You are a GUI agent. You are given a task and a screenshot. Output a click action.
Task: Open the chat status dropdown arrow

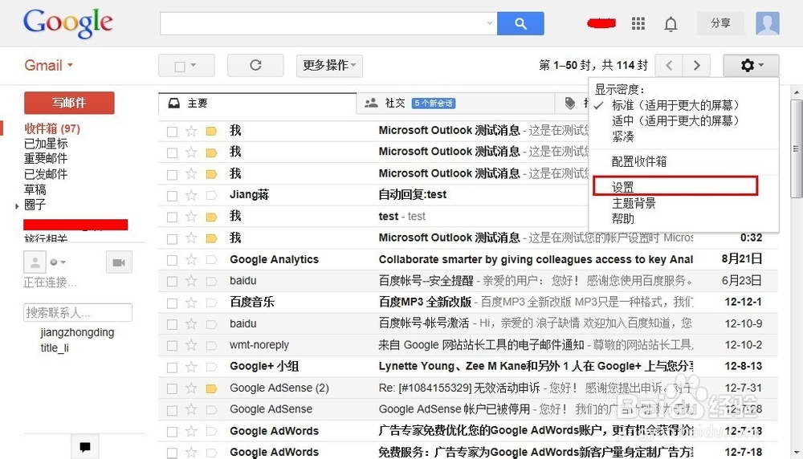(63, 262)
